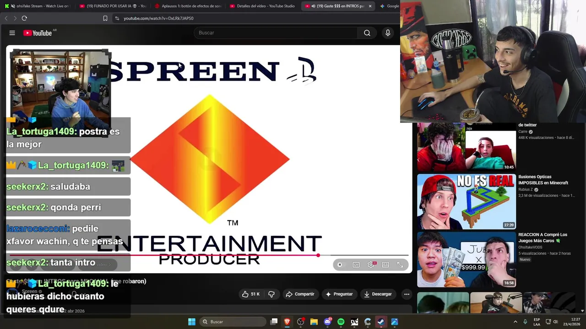Click the Compartir share button
Screen dimensions: 586x329
pyautogui.click(x=300, y=294)
